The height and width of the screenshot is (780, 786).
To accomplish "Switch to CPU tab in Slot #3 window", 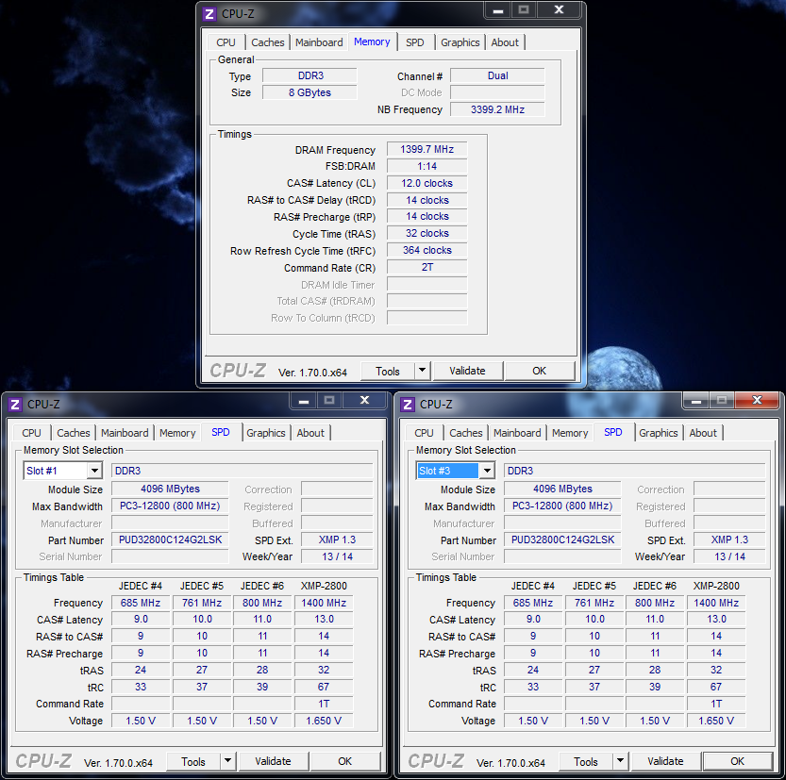I will [424, 433].
